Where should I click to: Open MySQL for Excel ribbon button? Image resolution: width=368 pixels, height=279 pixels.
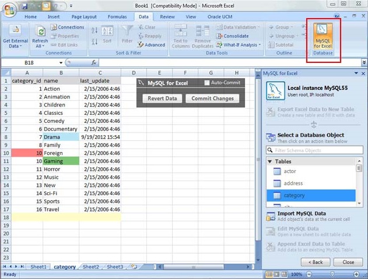[x=323, y=36]
